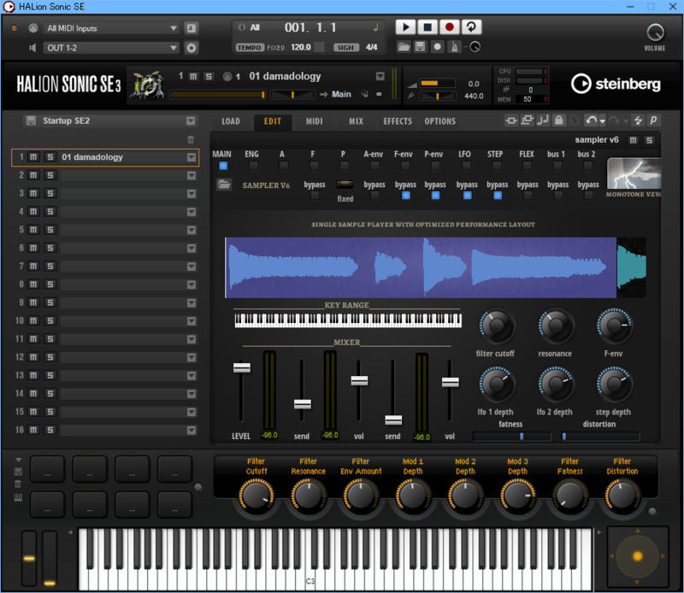Mute slot 5 in the program list
684x593 pixels.
[33, 230]
